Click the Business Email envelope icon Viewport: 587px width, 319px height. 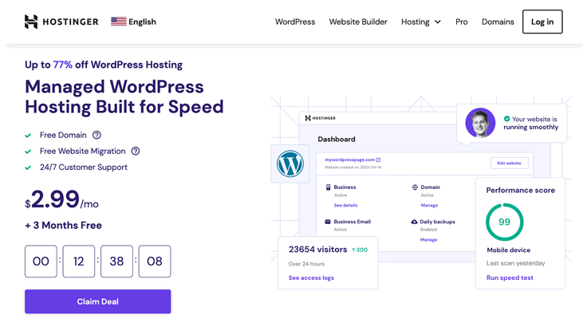(x=328, y=222)
